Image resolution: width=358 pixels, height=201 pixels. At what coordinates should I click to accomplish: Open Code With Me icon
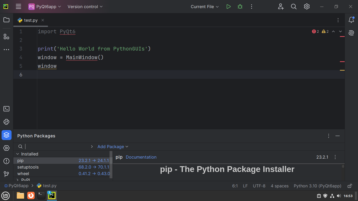[x=281, y=7]
